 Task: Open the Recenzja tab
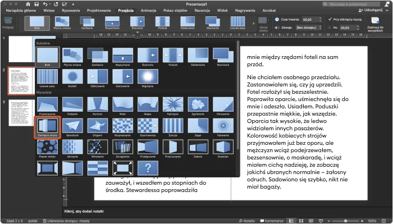202,11
